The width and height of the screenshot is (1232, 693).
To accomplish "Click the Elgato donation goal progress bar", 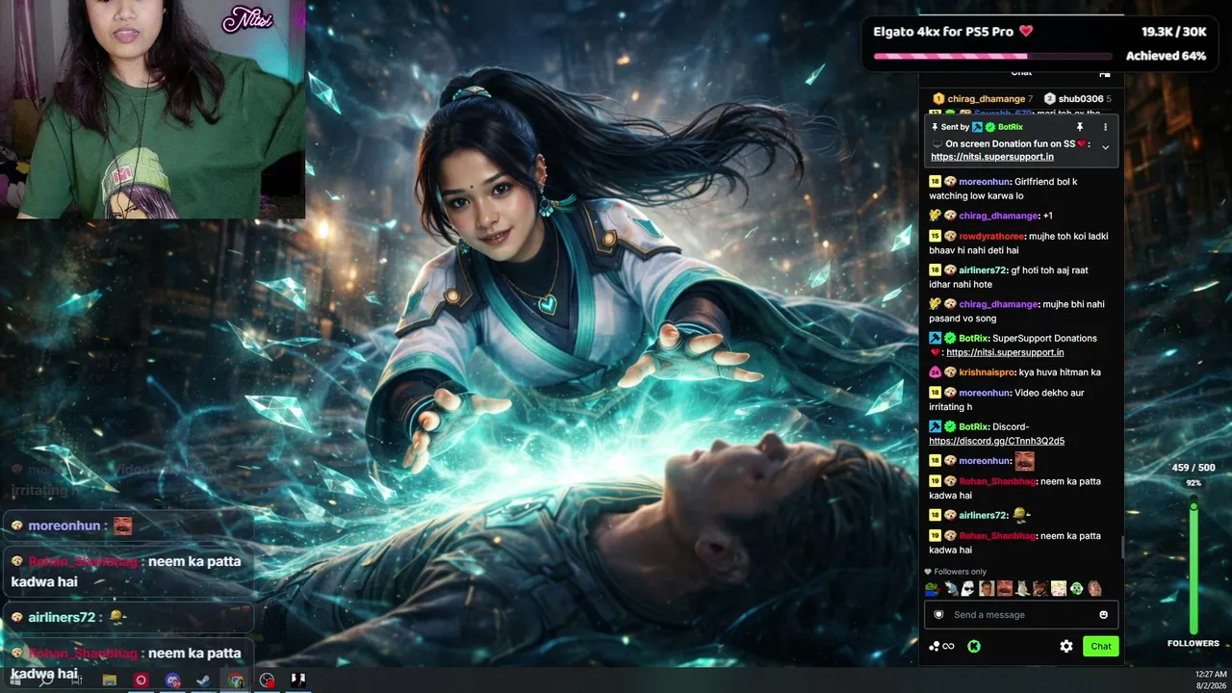I will click(x=991, y=56).
